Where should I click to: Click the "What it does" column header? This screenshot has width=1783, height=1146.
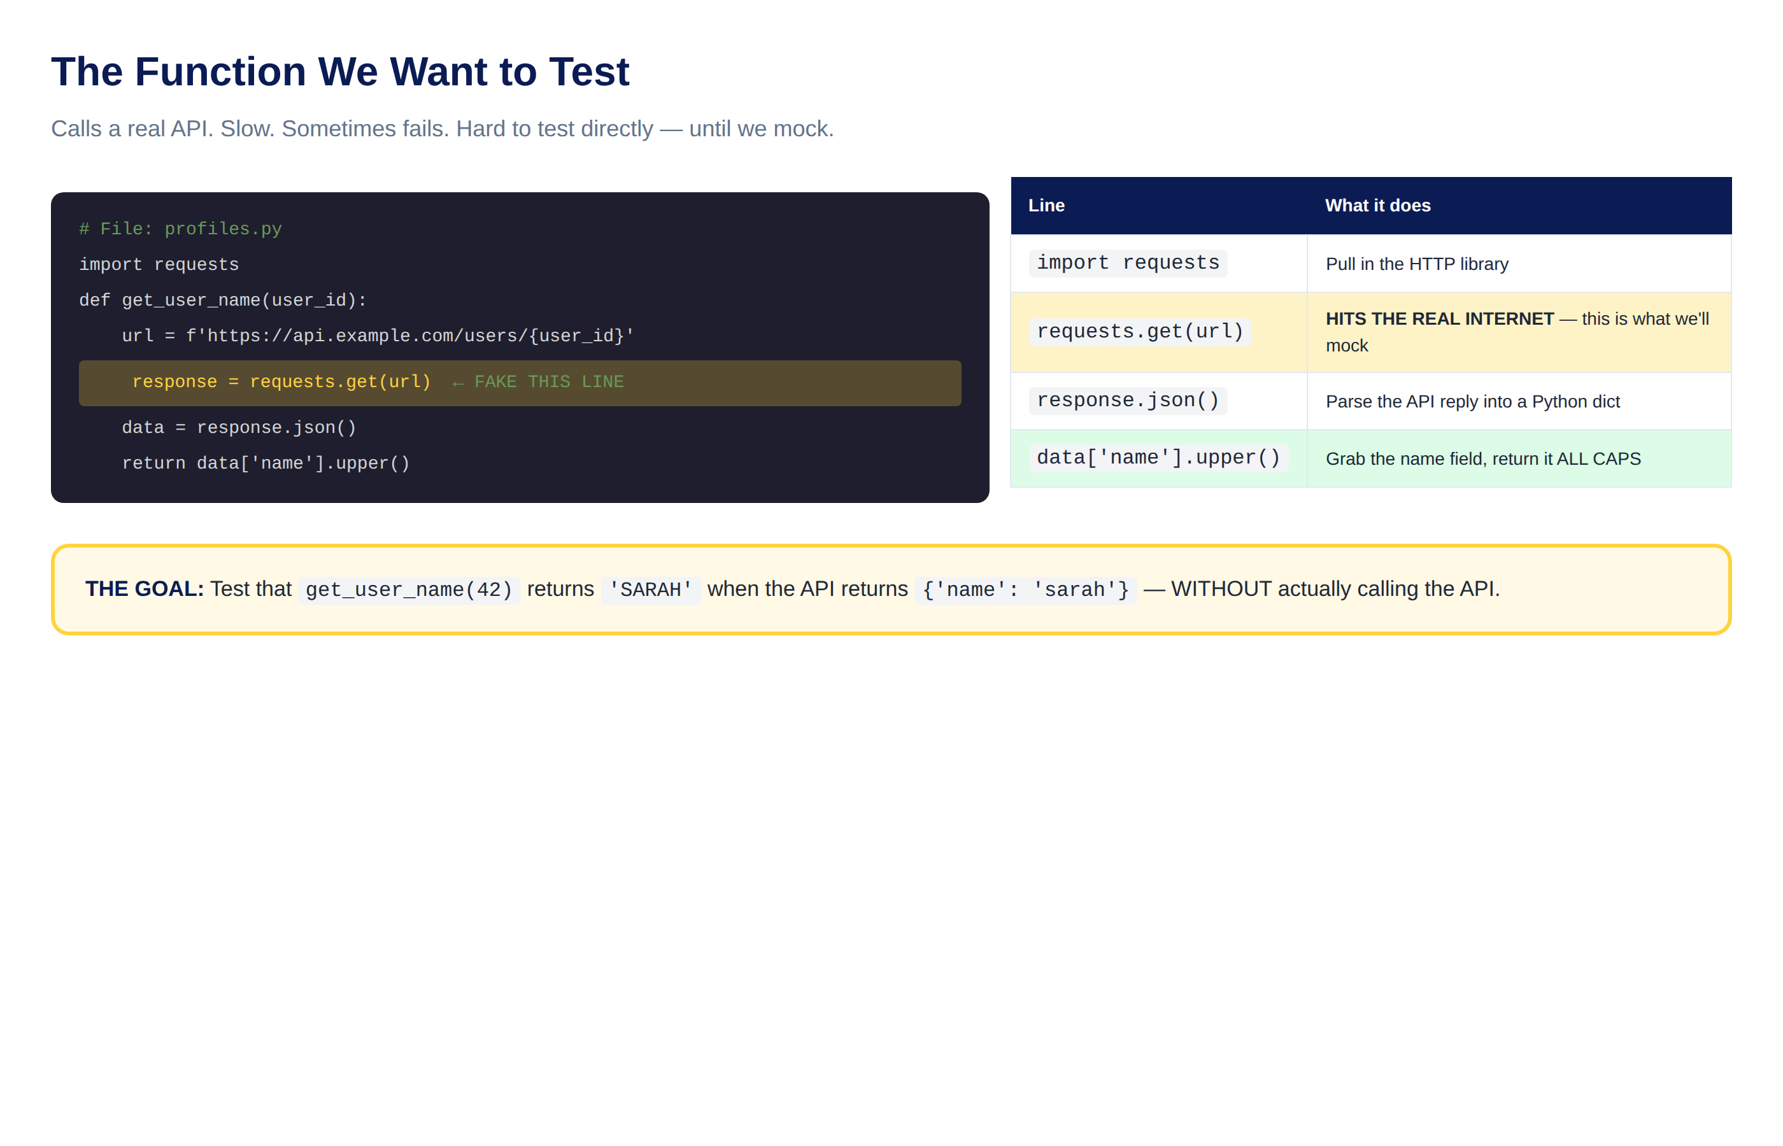[x=1377, y=206]
